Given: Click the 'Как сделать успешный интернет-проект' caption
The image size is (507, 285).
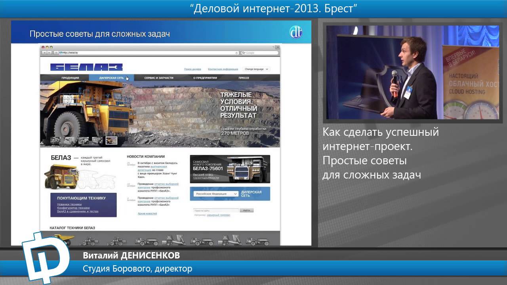Looking at the screenshot, I should tap(381, 139).
